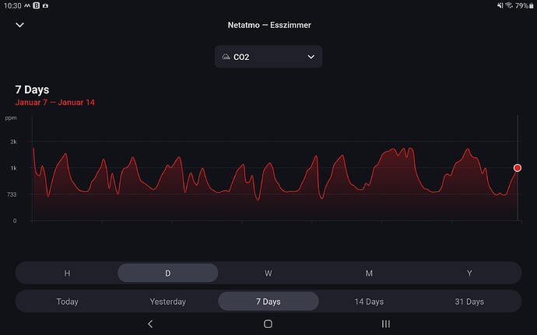Select the M monthly granularity option
537x335 pixels.
click(x=369, y=273)
